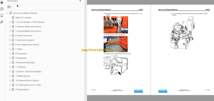The width and height of the screenshot is (214, 101).
Task: Expand 3 General Repair Instructions bookmark
Action: [10, 31]
